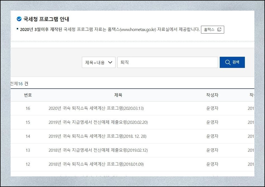Click the row number 15 cell
The image size is (265, 187).
pos(28,122)
